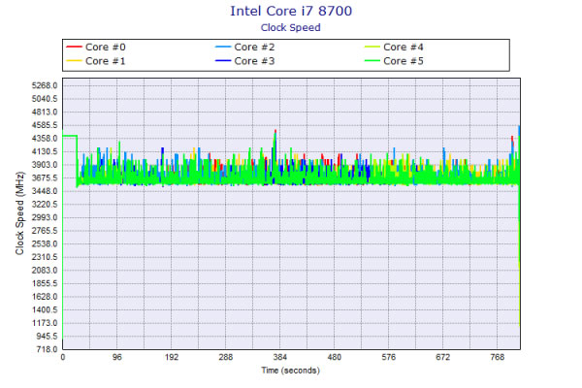
Task: Click the 1400.5 y-axis label
Action: tap(45, 309)
